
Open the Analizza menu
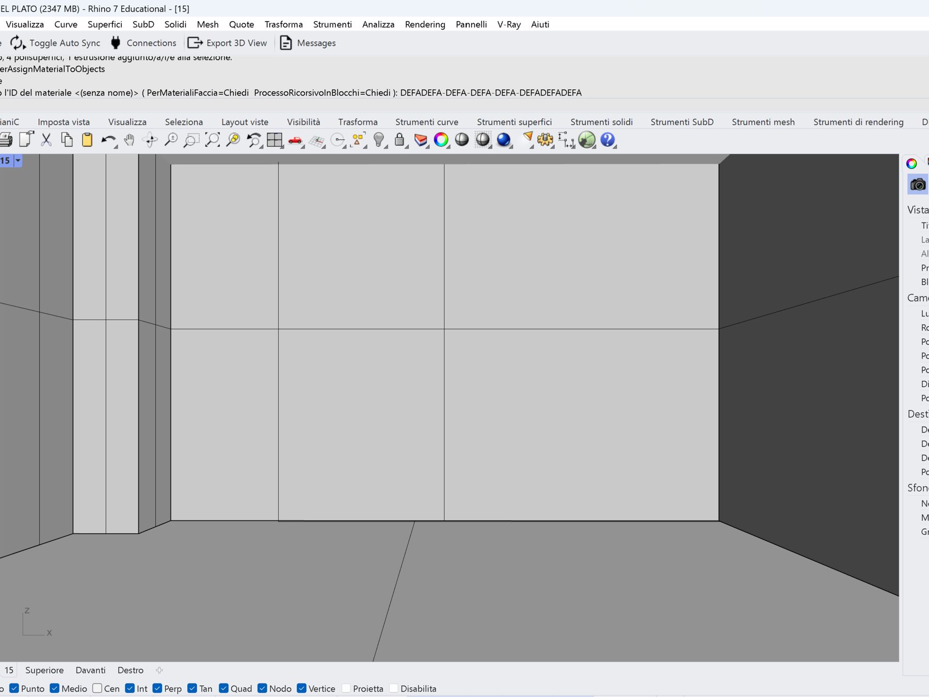[378, 24]
